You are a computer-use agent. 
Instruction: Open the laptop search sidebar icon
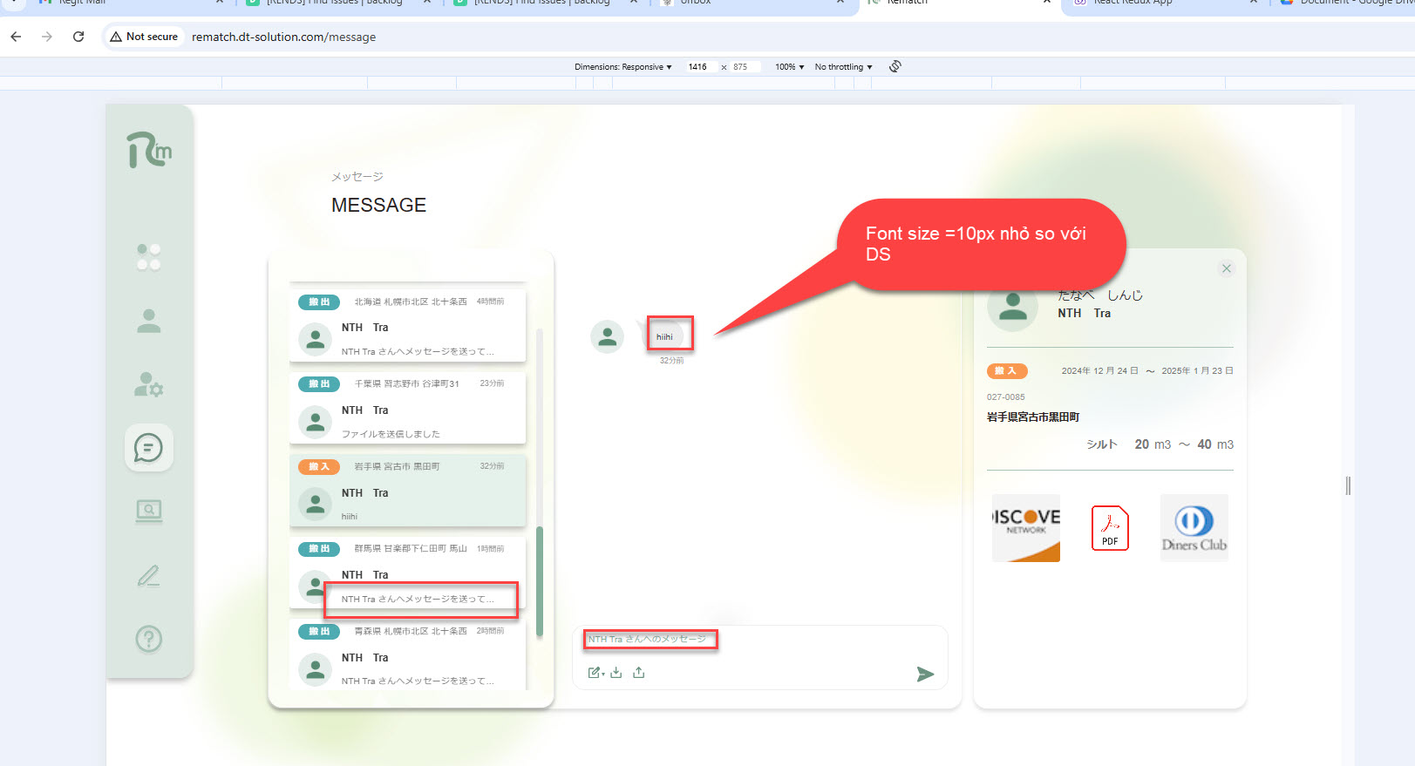pyautogui.click(x=149, y=511)
